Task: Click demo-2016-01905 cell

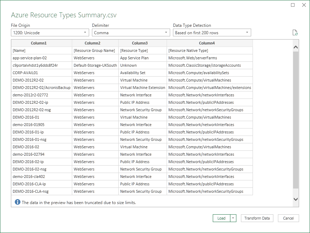Action: click(x=42, y=125)
